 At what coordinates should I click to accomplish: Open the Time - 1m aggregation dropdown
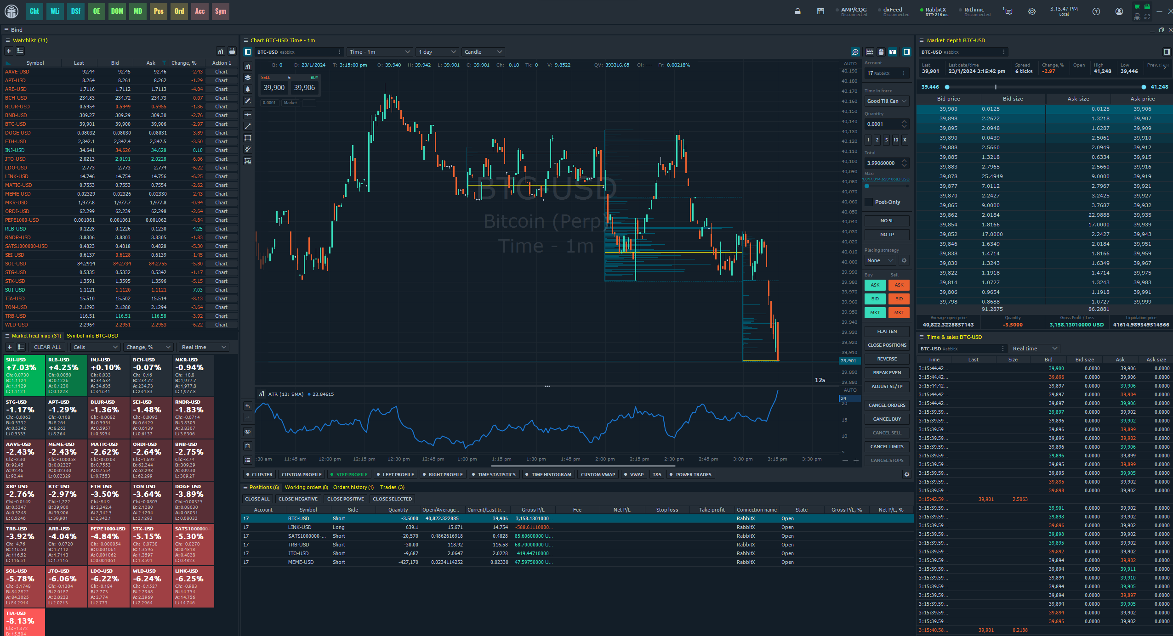pyautogui.click(x=380, y=52)
